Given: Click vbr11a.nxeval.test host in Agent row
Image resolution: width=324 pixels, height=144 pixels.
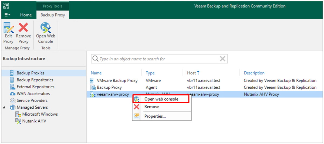Looking at the screenshot, I should tap(204, 87).
